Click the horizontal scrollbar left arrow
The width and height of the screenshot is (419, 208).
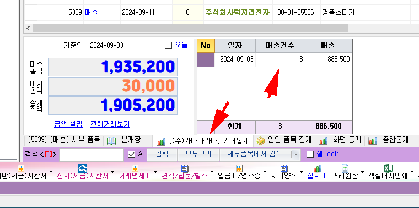tap(28, 28)
